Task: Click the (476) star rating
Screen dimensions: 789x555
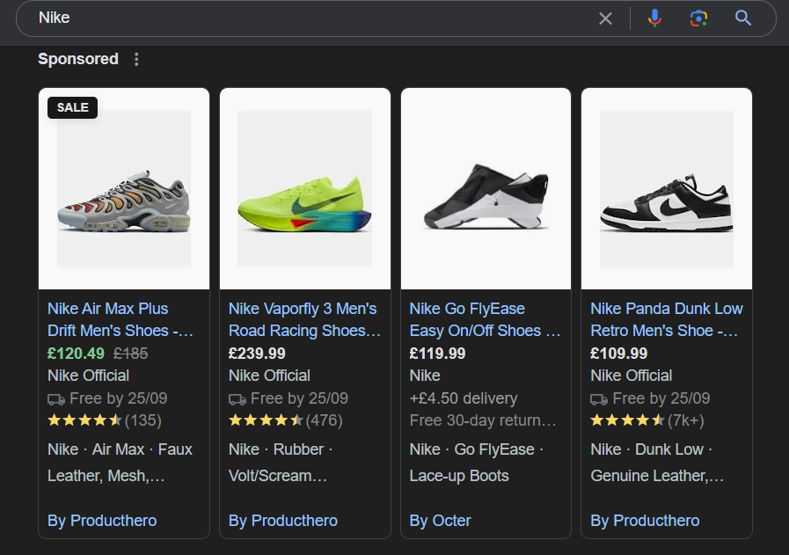Action: point(285,420)
